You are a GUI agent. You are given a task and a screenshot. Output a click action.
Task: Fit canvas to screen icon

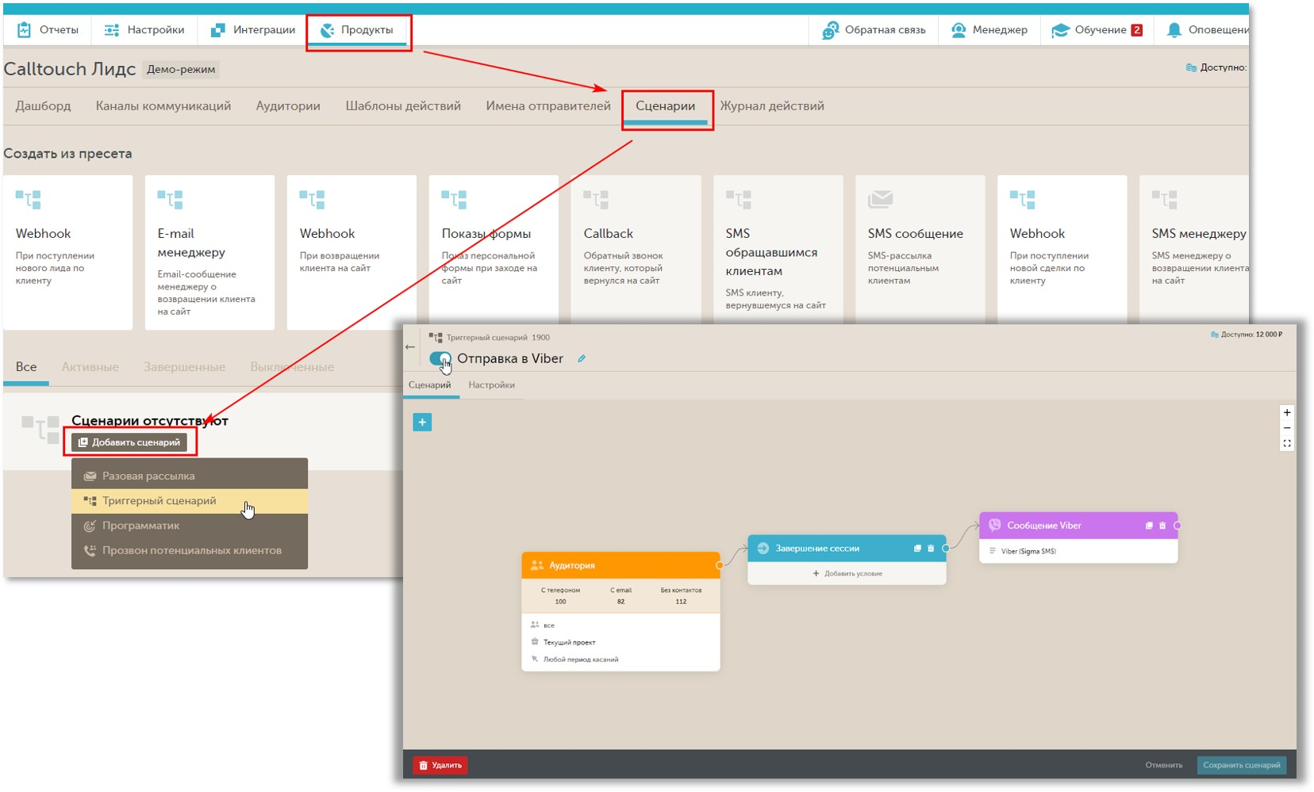click(x=1287, y=443)
